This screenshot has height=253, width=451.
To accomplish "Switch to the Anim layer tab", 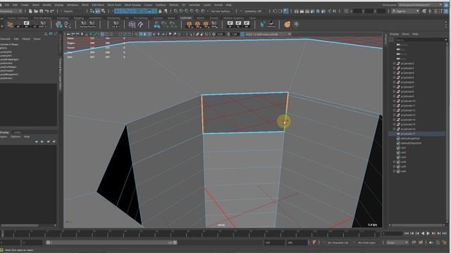I will (x=17, y=132).
